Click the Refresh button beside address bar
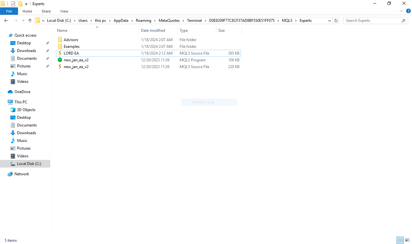 pos(336,21)
